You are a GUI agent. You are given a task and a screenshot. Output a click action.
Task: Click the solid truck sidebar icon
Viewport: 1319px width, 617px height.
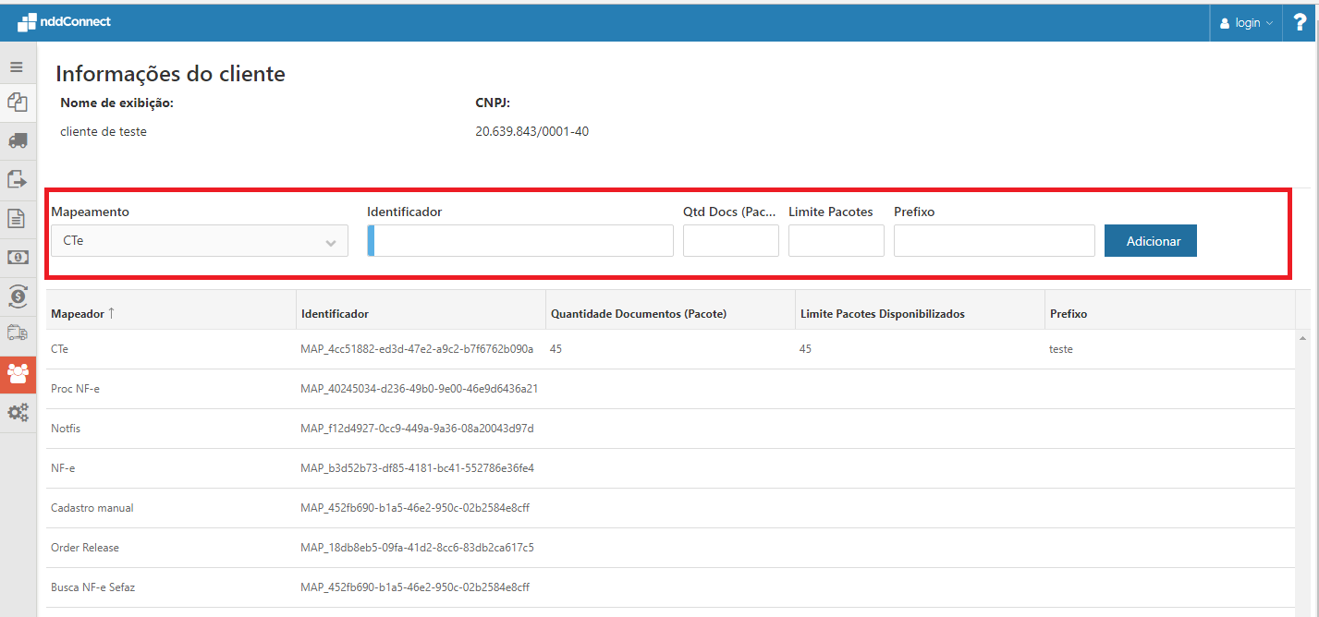click(18, 140)
